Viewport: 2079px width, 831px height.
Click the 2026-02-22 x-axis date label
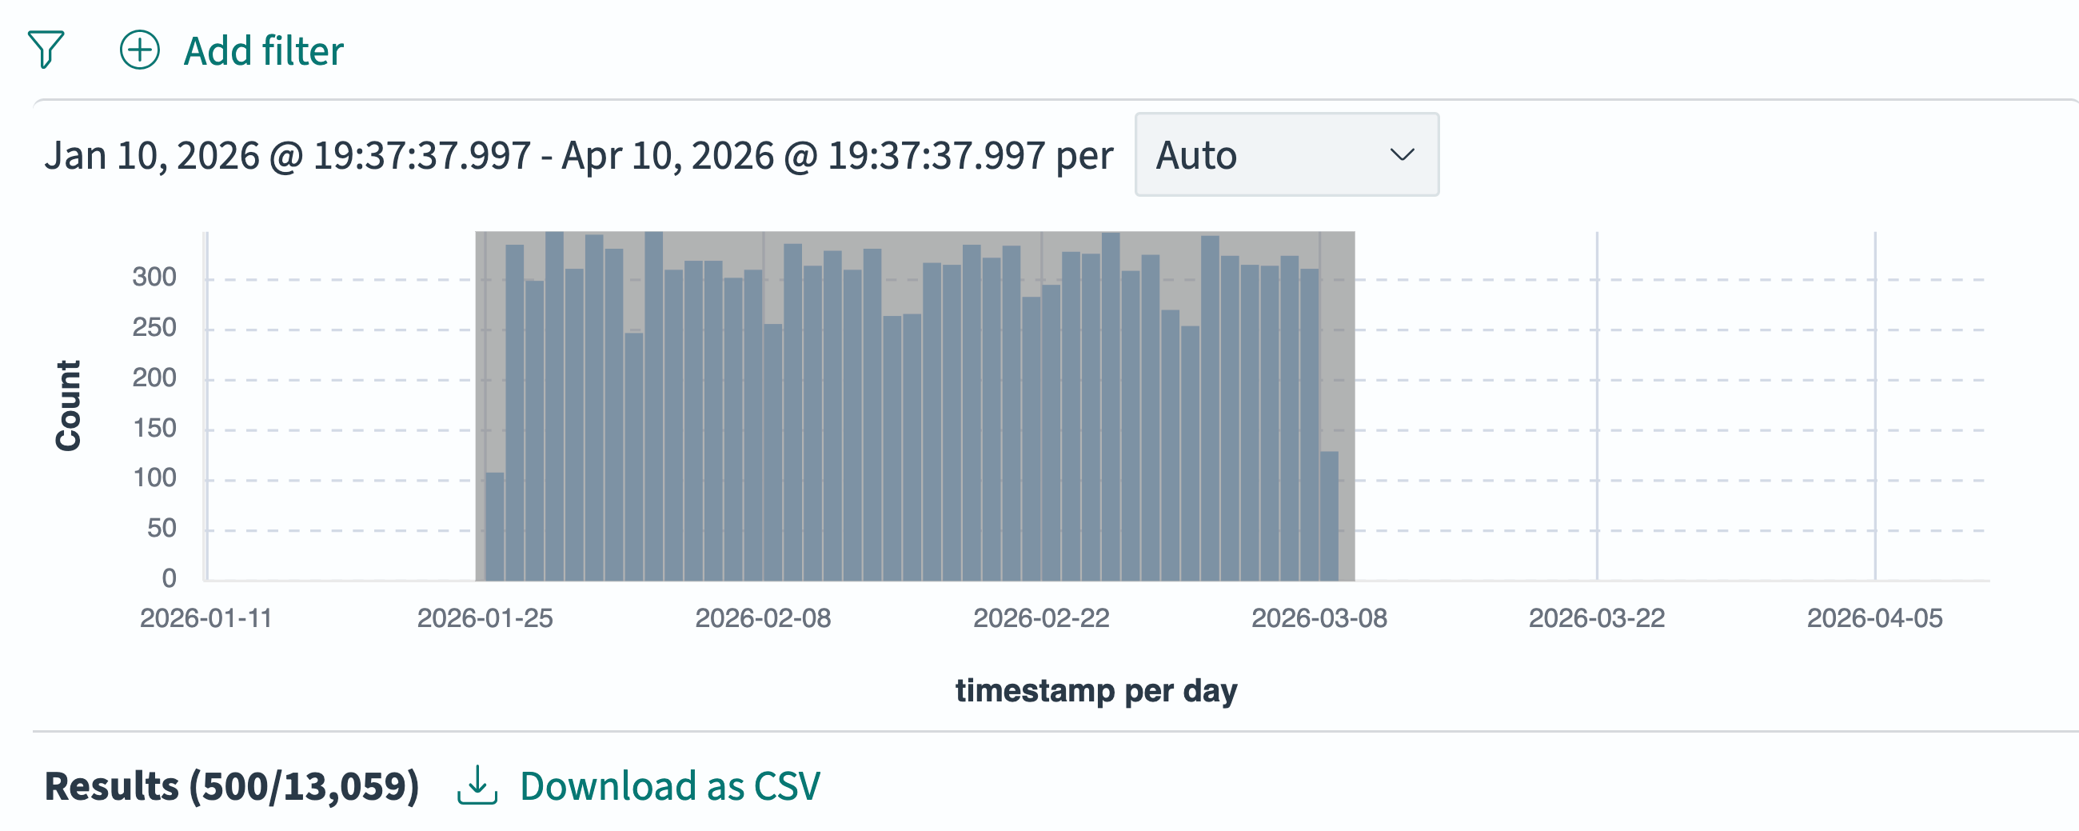pyautogui.click(x=1040, y=617)
